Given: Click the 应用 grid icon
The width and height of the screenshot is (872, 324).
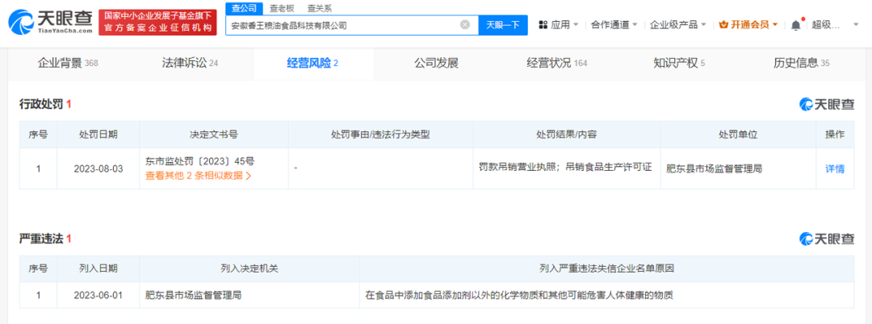Looking at the screenshot, I should tap(543, 25).
